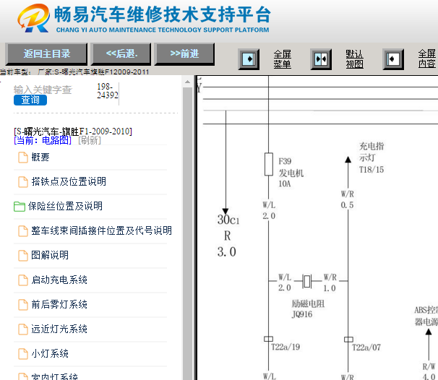Viewport: 438px width, 380px height.
Task: Click the page icon beside 整车线束间插接件
Action: click(x=23, y=231)
